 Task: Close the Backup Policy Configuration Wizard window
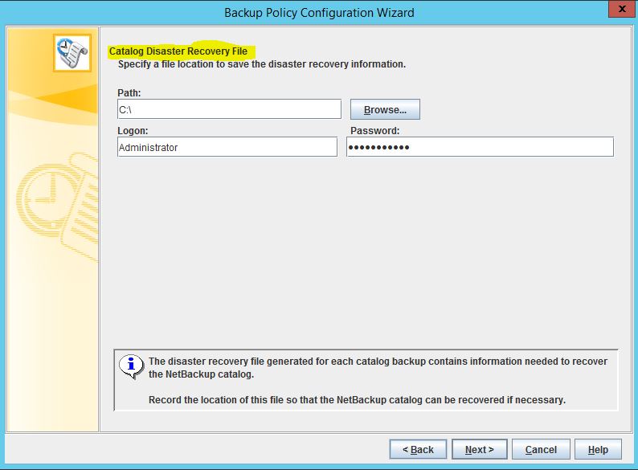[x=622, y=9]
